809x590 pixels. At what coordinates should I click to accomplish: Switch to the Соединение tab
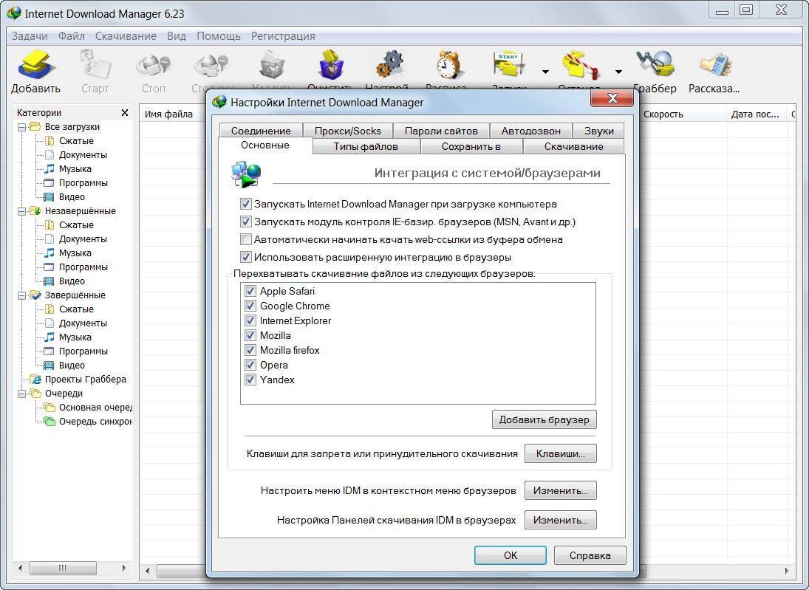(261, 131)
